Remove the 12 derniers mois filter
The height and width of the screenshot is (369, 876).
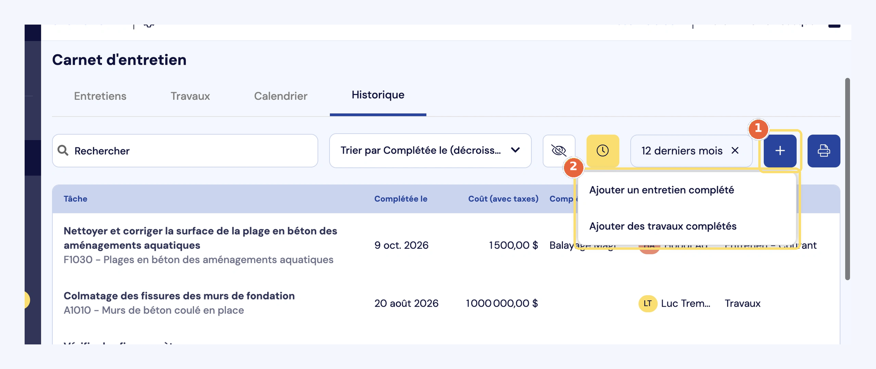click(x=735, y=150)
